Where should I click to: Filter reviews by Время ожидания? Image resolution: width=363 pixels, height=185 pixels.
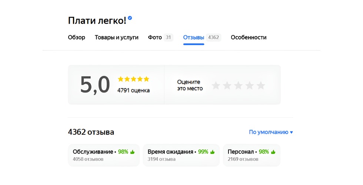pyautogui.click(x=181, y=155)
